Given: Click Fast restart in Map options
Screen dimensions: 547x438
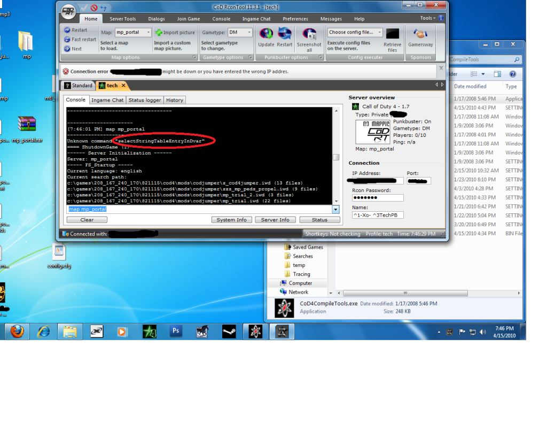Looking at the screenshot, I should [80, 40].
